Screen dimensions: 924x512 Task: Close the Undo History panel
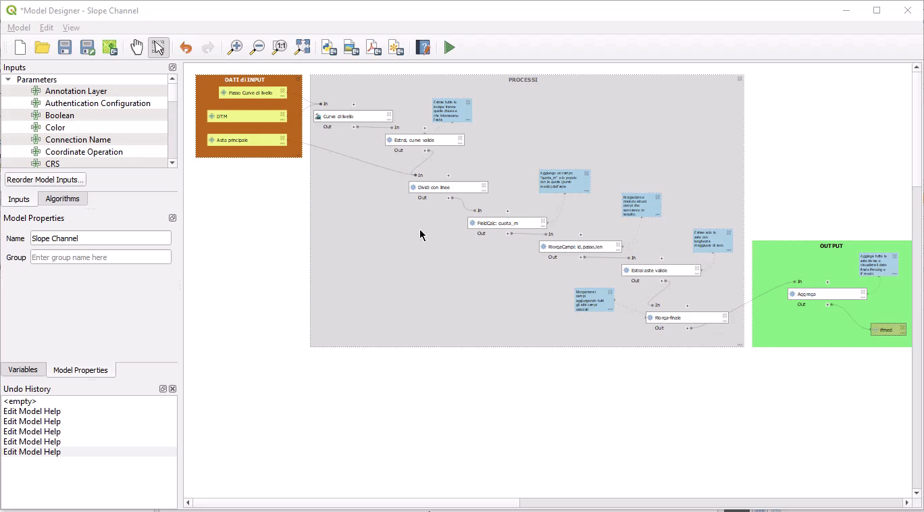[172, 389]
